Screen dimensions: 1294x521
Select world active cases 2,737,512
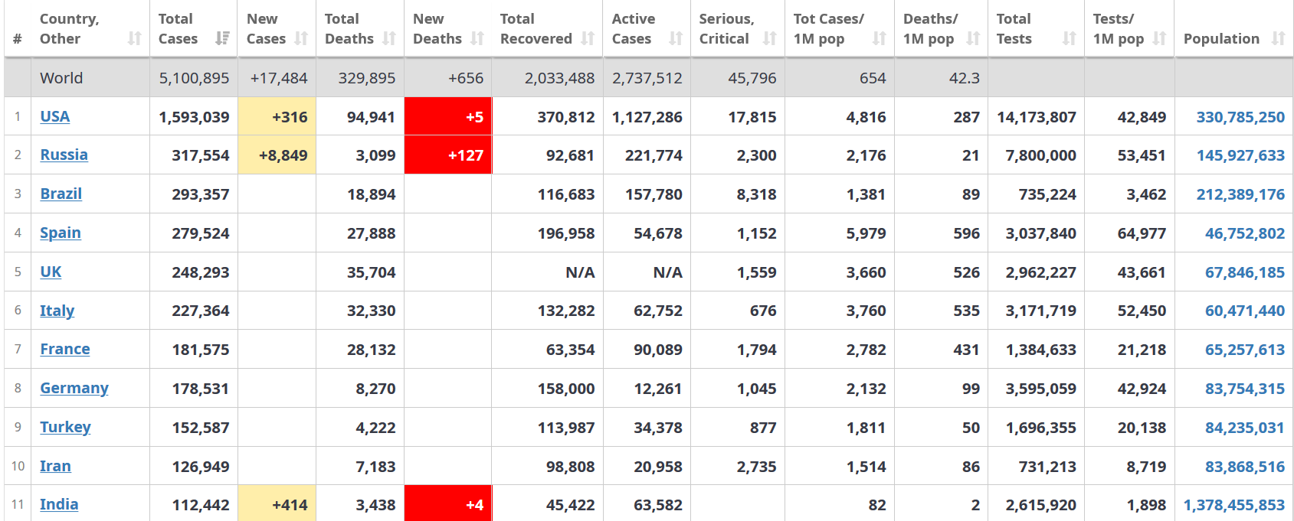pos(647,78)
